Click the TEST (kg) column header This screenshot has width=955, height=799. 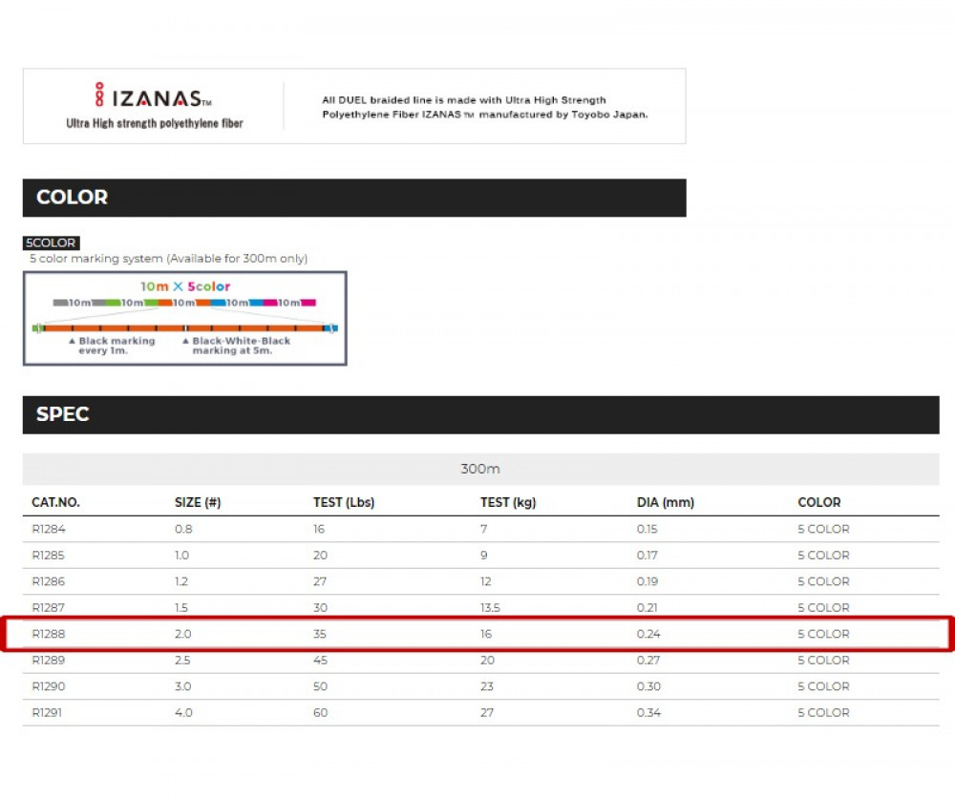click(508, 502)
